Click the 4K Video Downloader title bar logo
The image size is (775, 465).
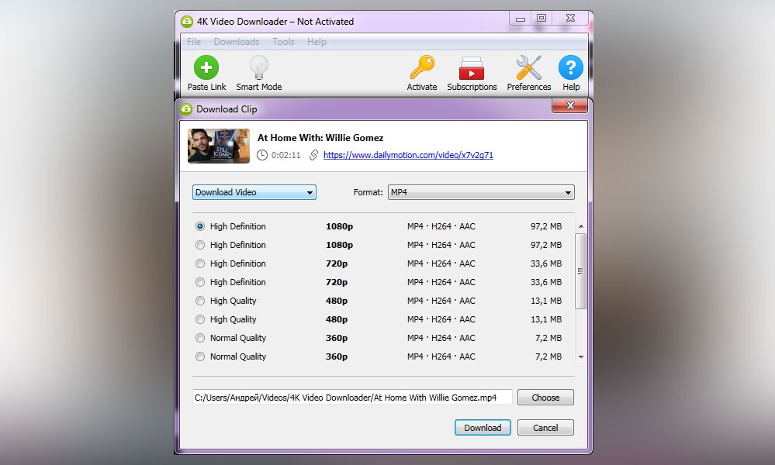(x=186, y=21)
